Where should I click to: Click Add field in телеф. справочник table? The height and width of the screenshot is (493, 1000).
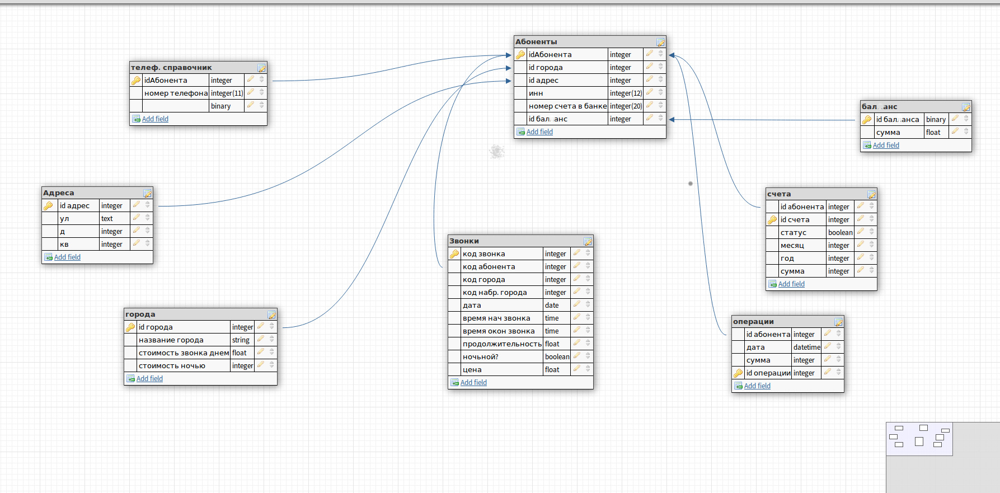click(155, 119)
